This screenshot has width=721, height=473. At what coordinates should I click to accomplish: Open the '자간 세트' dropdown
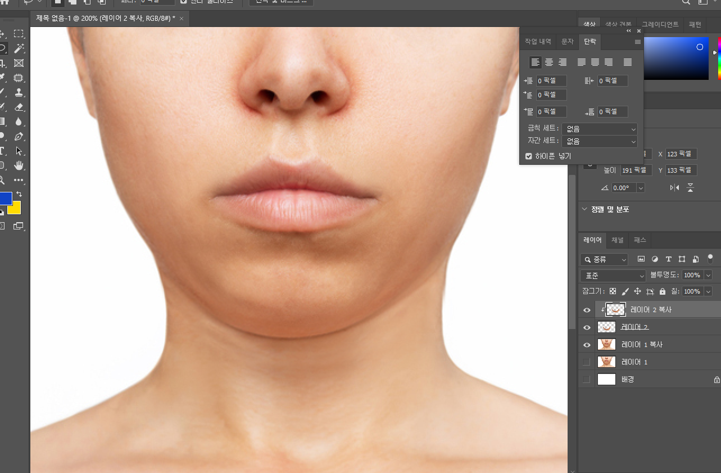[599, 141]
